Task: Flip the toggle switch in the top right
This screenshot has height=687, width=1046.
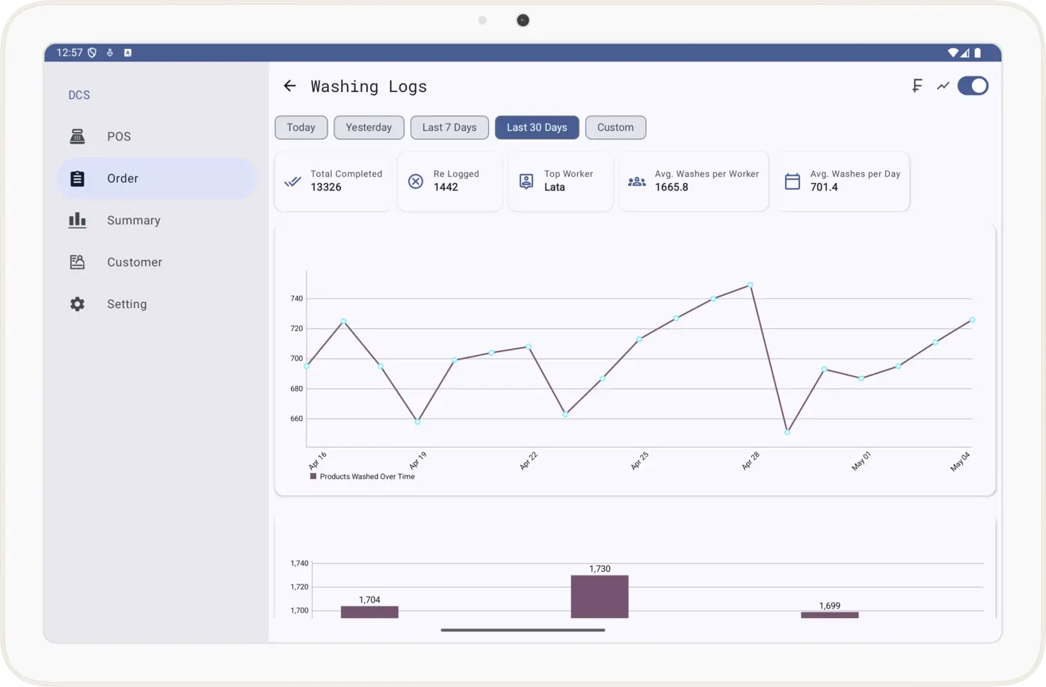Action: [x=973, y=85]
